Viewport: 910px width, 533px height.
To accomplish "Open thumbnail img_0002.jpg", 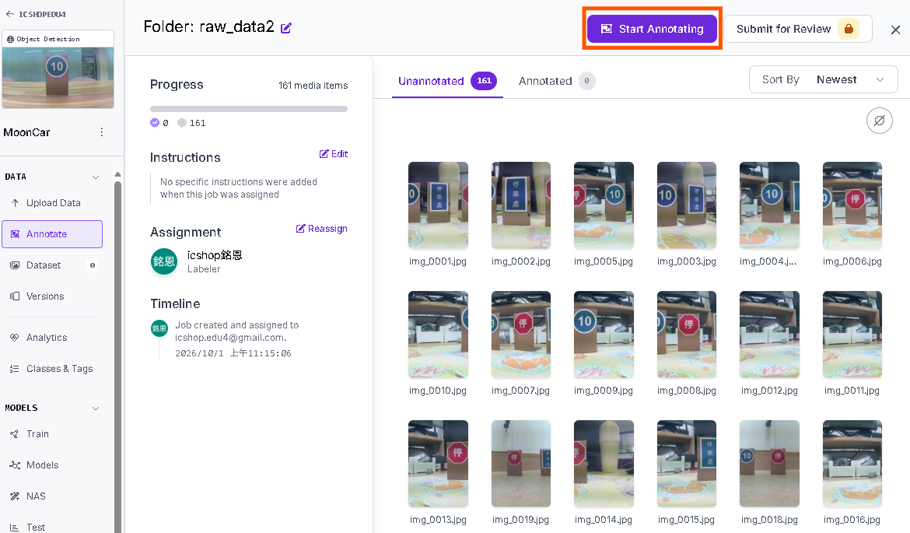I will pos(520,205).
